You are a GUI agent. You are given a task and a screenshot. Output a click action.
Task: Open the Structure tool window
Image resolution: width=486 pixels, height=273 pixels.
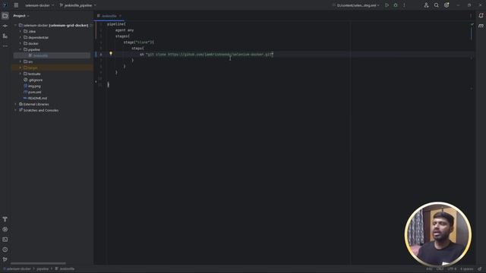pos(5,36)
